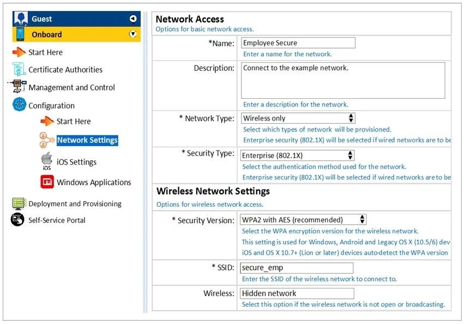
Task: Click the iOS Settings apple icon
Action: [47, 161]
